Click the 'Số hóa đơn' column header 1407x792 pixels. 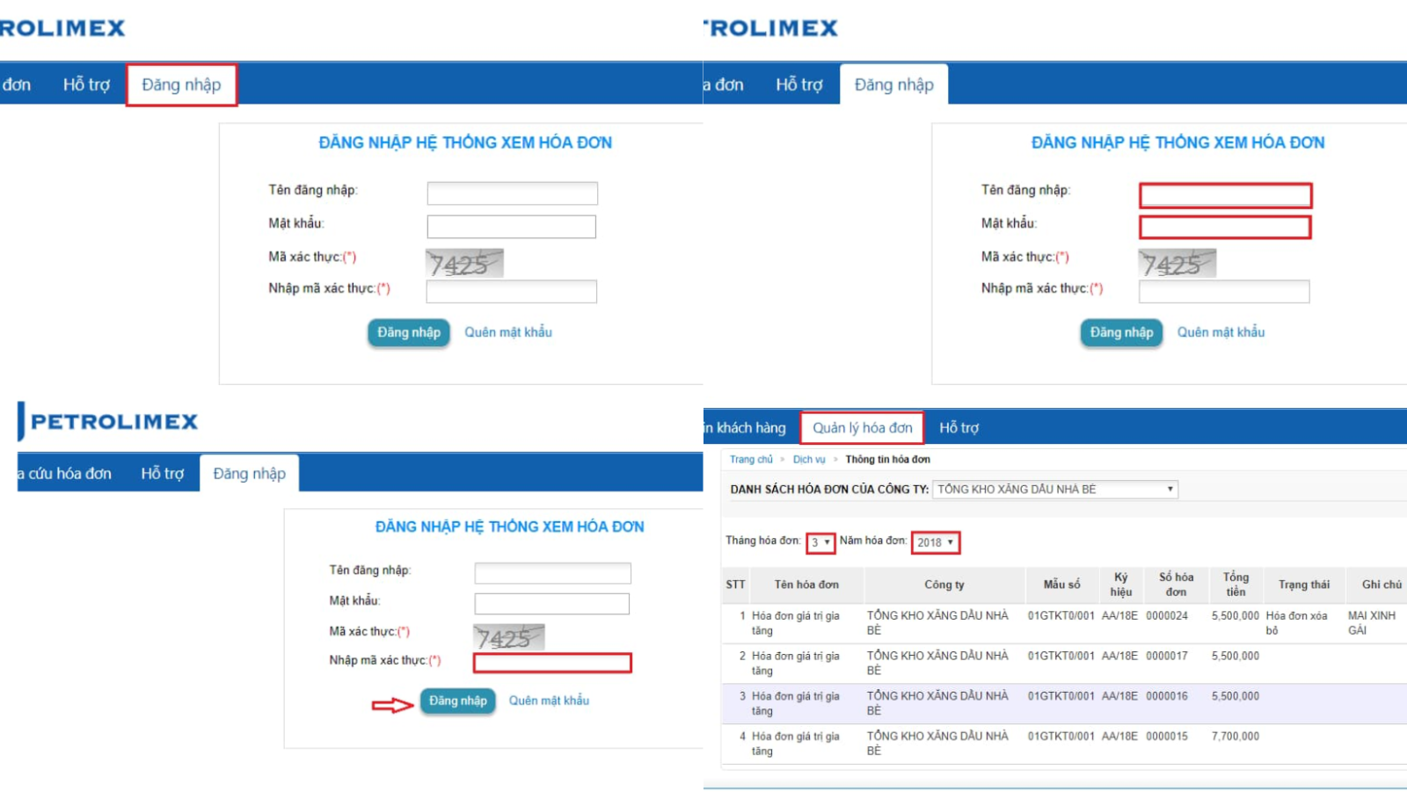click(x=1177, y=585)
